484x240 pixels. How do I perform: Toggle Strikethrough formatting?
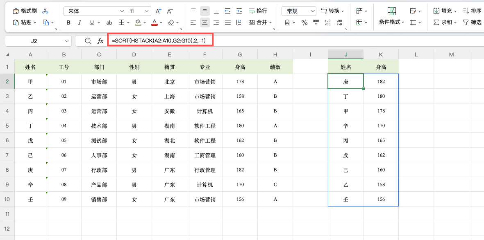click(x=109, y=22)
